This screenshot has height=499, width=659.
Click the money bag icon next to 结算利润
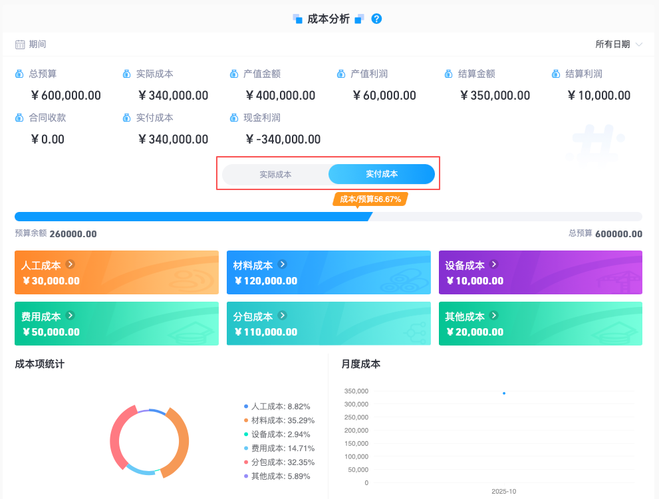[556, 74]
